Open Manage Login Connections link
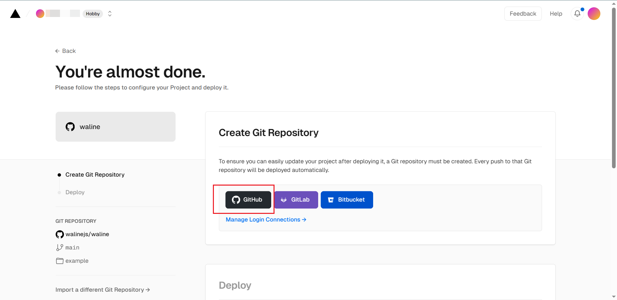 tap(266, 220)
